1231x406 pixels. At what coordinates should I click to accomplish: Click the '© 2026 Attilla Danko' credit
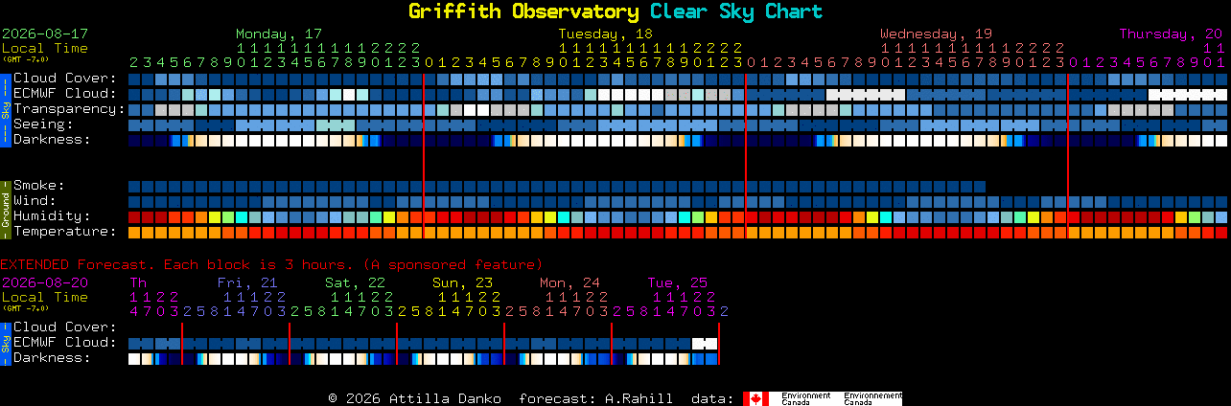coord(414,398)
